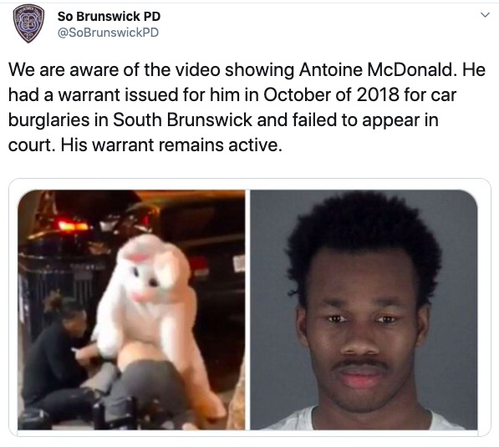The height and width of the screenshot is (447, 499).
Task: Click the tweet text starting 'We are aware'
Action: [247, 107]
